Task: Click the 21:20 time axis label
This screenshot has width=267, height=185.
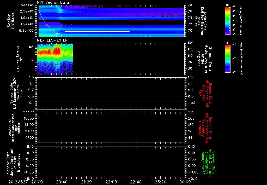Action: (86, 182)
